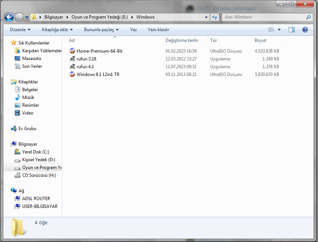Click the Yerel Disk (C:) drive icon

coord(17,152)
